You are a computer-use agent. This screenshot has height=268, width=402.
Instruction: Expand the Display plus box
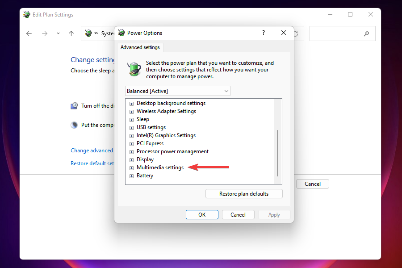click(131, 160)
